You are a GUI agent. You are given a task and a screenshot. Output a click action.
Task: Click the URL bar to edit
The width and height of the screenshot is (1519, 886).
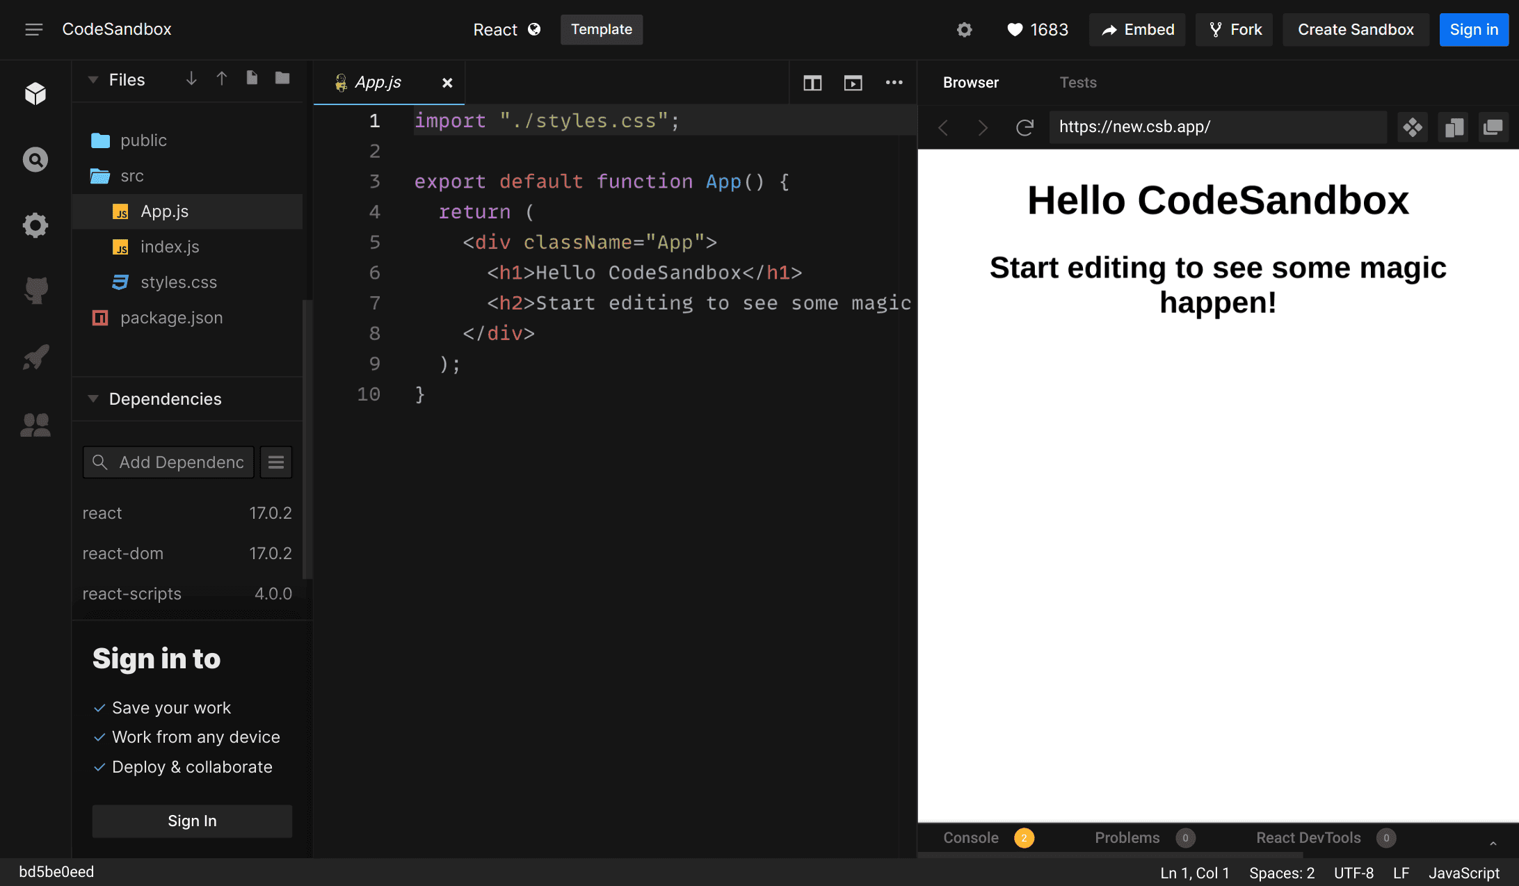(1219, 127)
